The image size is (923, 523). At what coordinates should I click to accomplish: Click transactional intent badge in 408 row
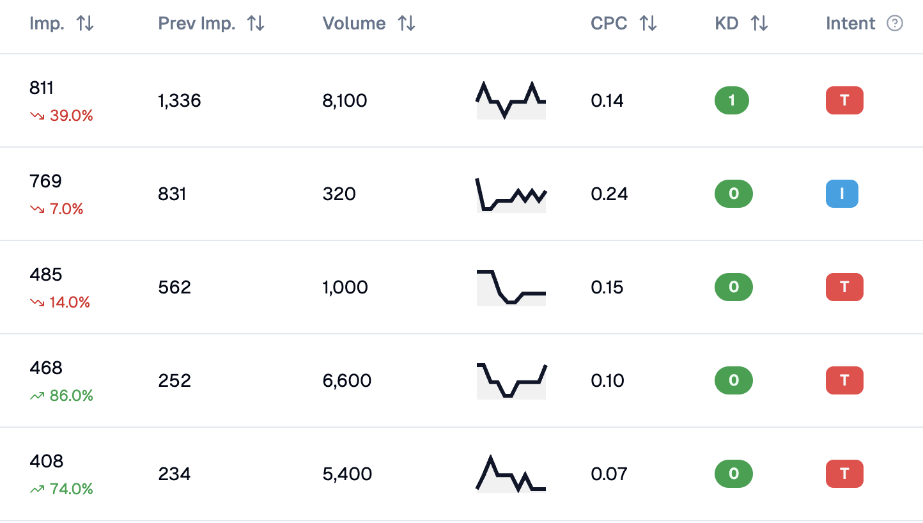(844, 474)
